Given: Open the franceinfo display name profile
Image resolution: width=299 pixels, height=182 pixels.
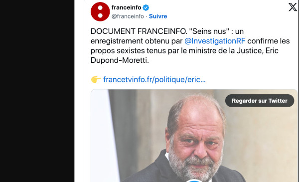Looking at the screenshot, I should (126, 7).
